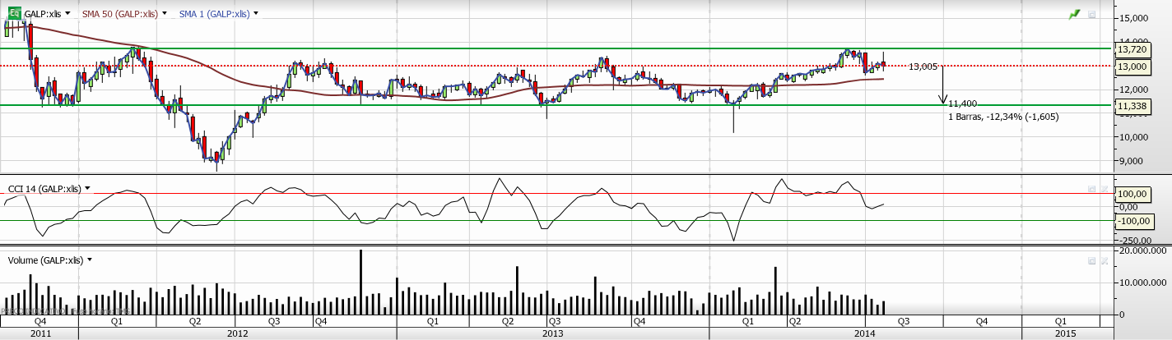Click the 13,005 annotation label
1172x340 pixels.
click(923, 67)
